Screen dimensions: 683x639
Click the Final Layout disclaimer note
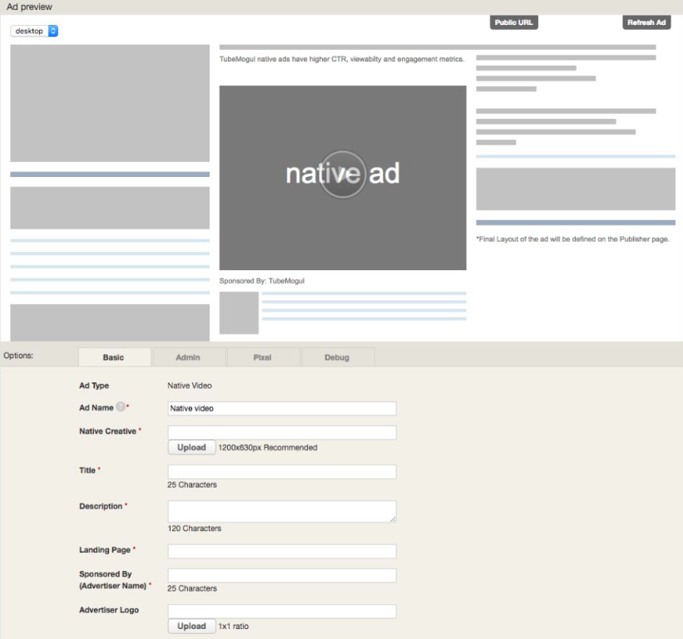pos(572,238)
